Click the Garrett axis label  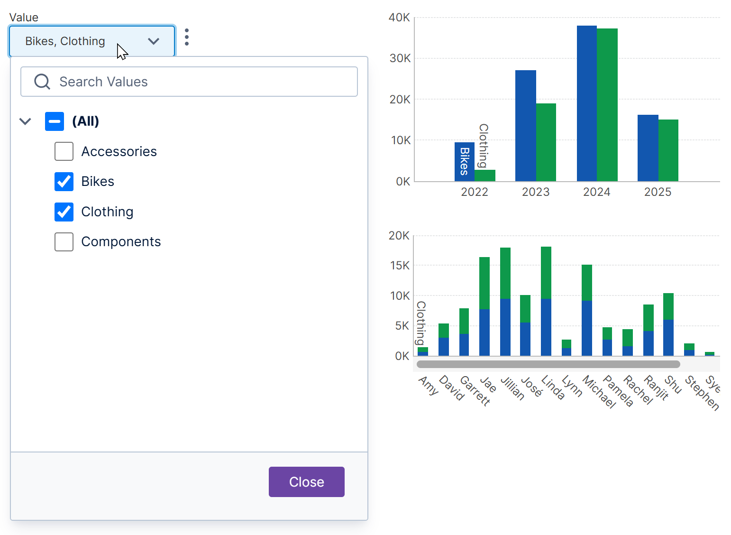(x=475, y=391)
